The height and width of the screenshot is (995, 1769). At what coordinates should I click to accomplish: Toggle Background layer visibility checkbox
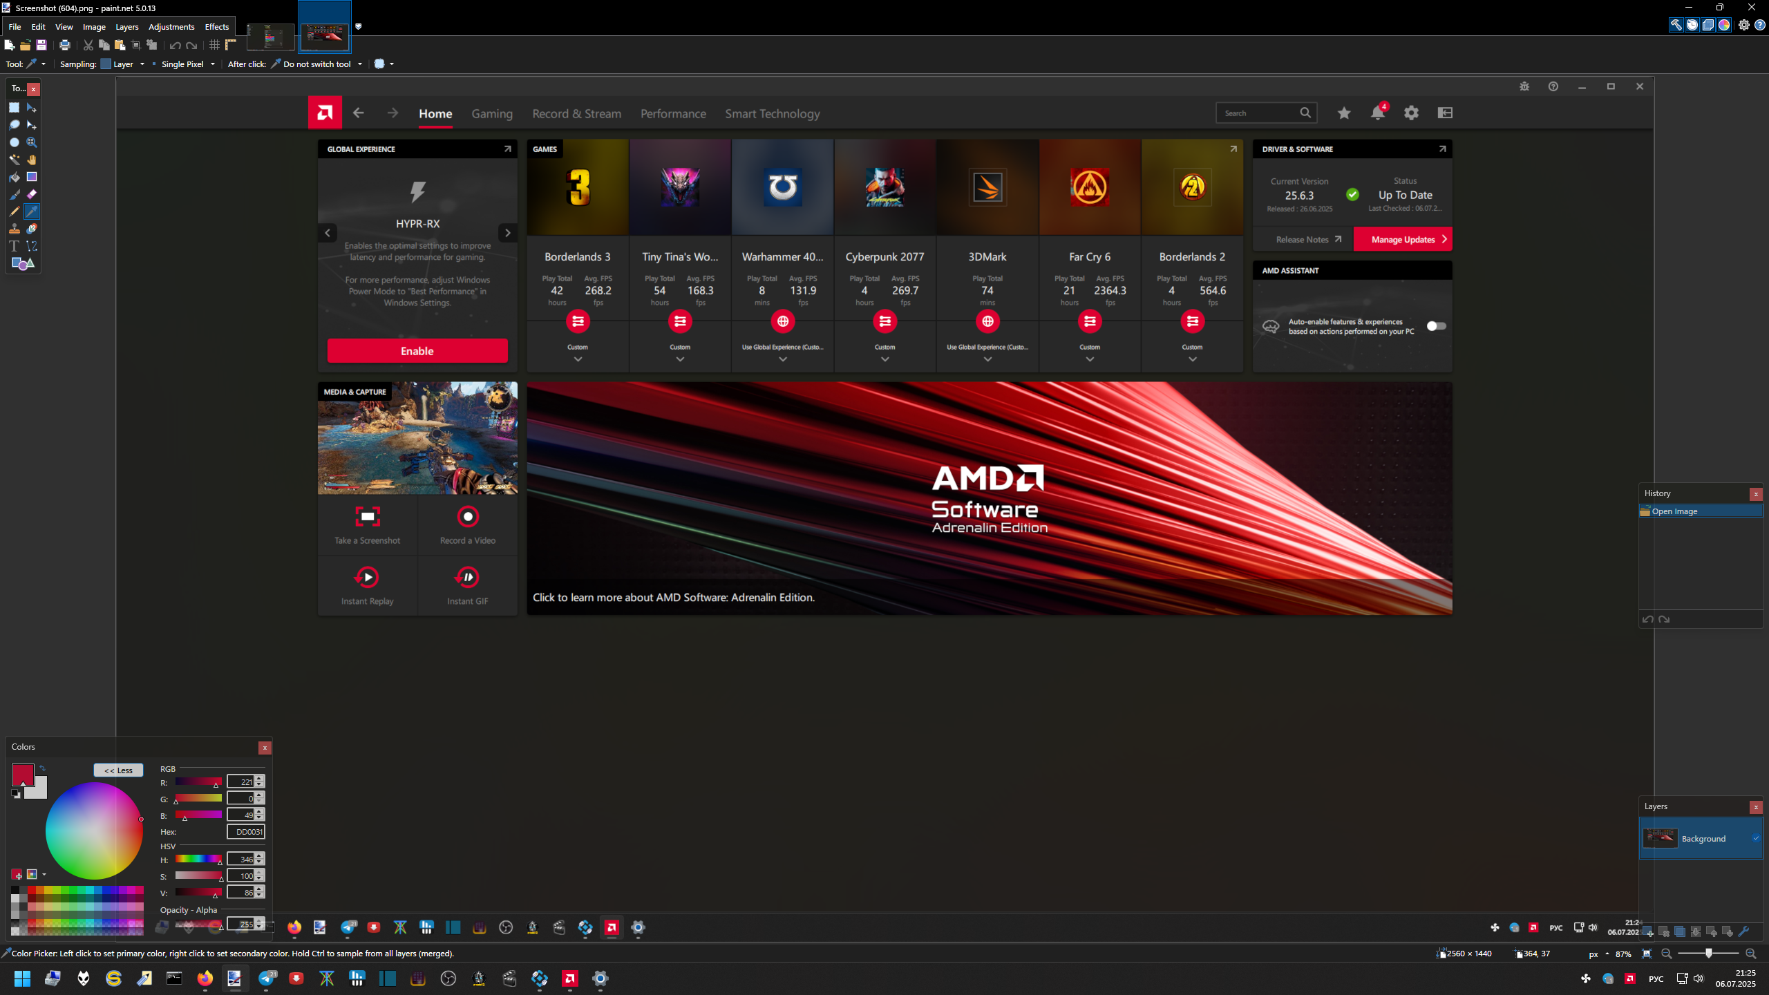(1755, 838)
